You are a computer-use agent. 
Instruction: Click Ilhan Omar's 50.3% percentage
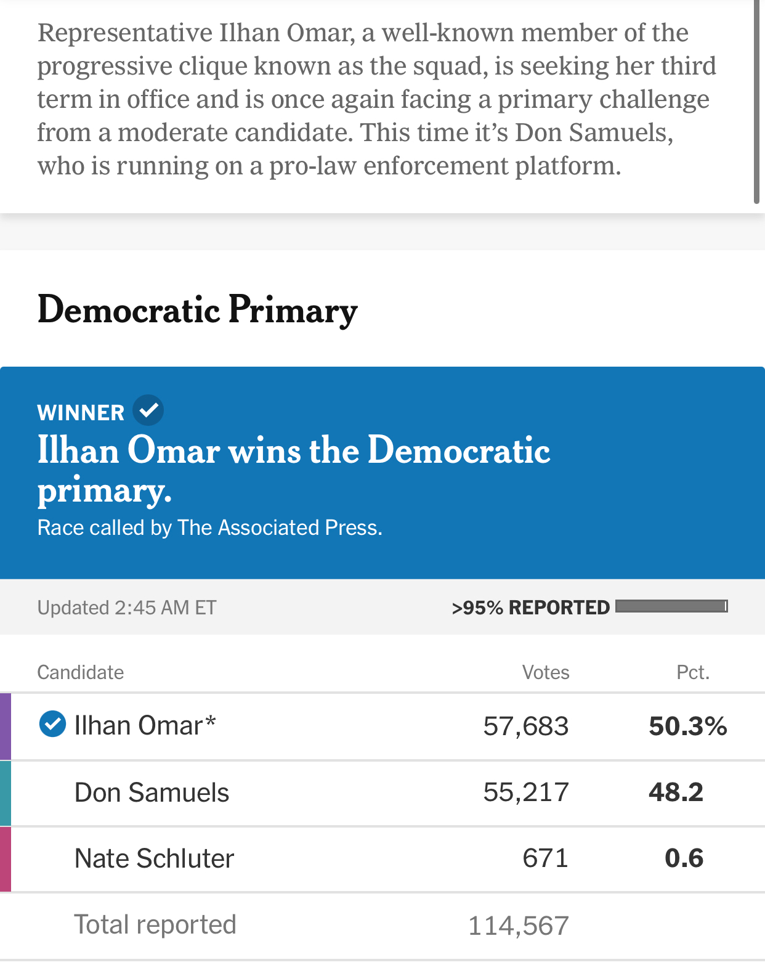688,727
